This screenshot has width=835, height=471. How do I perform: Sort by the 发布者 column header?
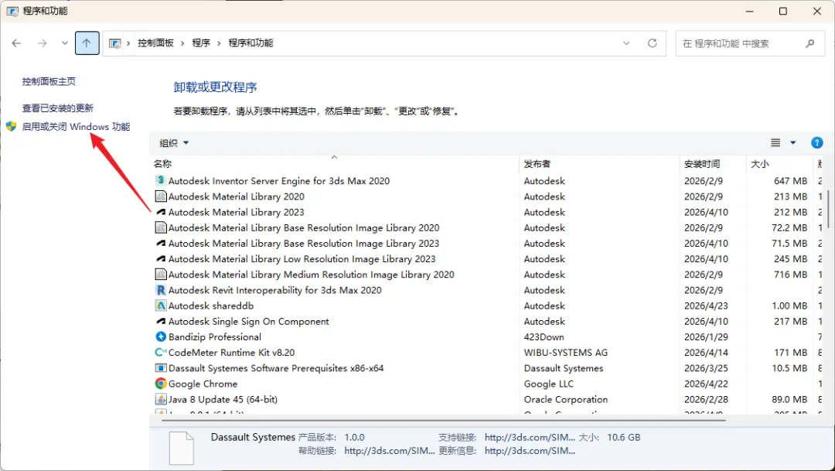click(537, 164)
